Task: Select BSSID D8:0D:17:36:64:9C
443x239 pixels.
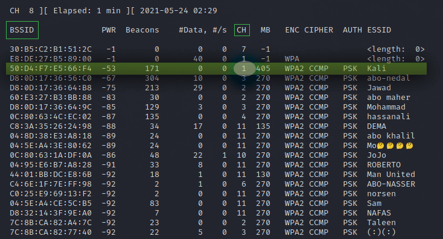Action: pos(51,107)
